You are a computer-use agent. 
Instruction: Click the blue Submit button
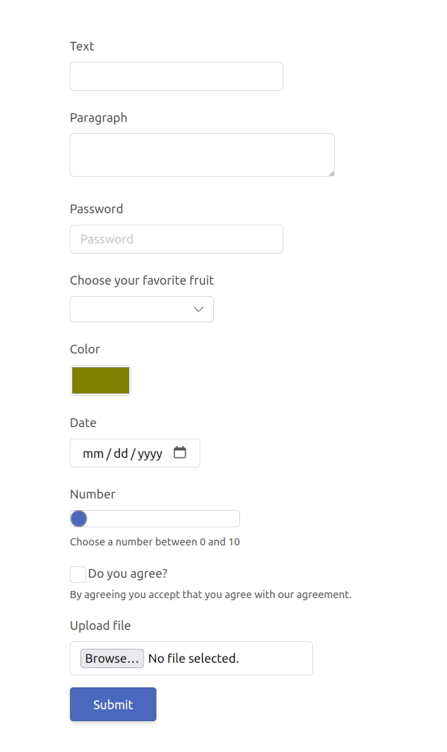click(113, 704)
